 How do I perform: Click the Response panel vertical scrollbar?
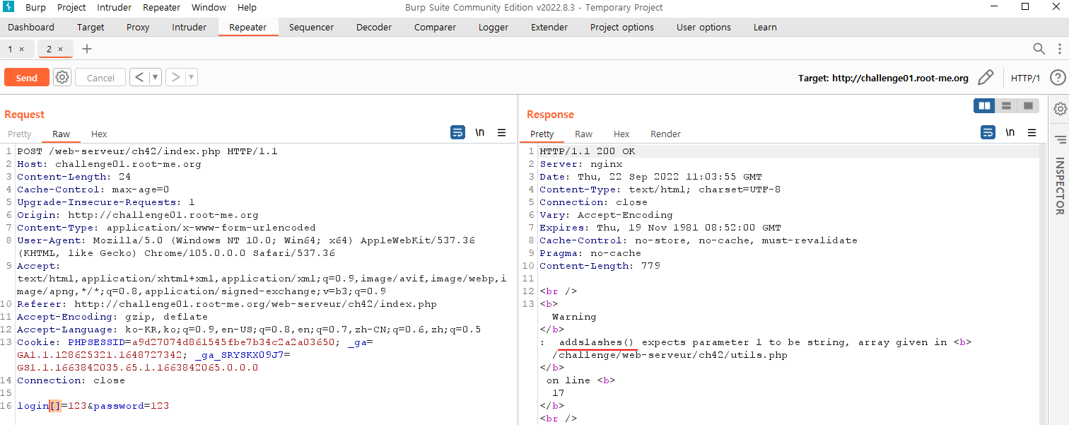coord(1043,284)
